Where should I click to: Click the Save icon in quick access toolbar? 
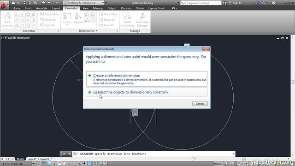(24, 3)
